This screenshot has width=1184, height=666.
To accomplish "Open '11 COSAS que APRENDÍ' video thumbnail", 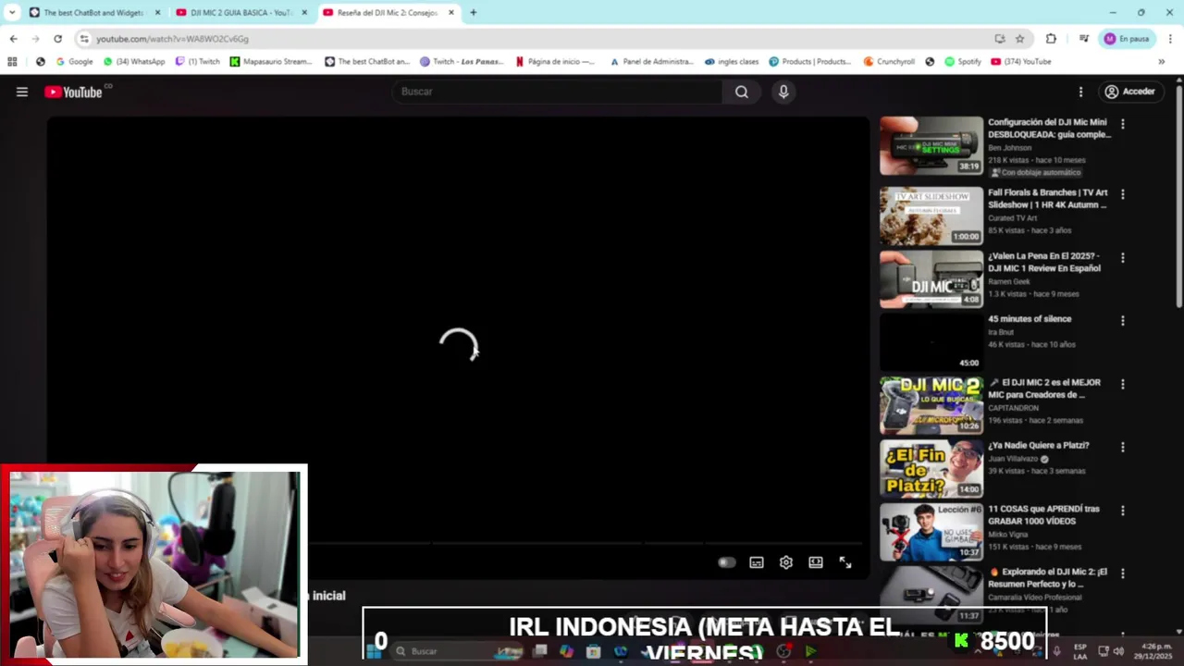I will point(931,532).
